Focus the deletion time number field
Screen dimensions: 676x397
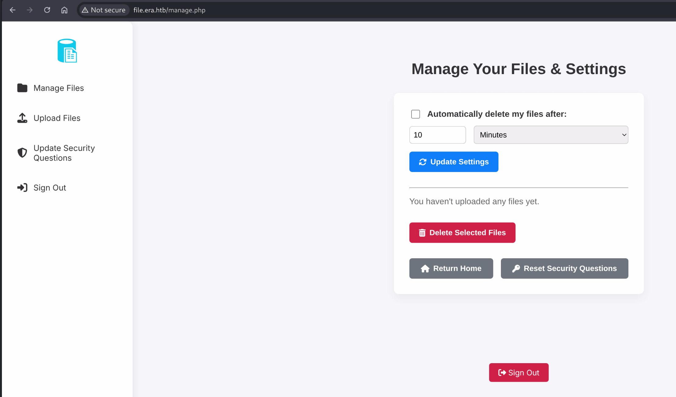437,135
